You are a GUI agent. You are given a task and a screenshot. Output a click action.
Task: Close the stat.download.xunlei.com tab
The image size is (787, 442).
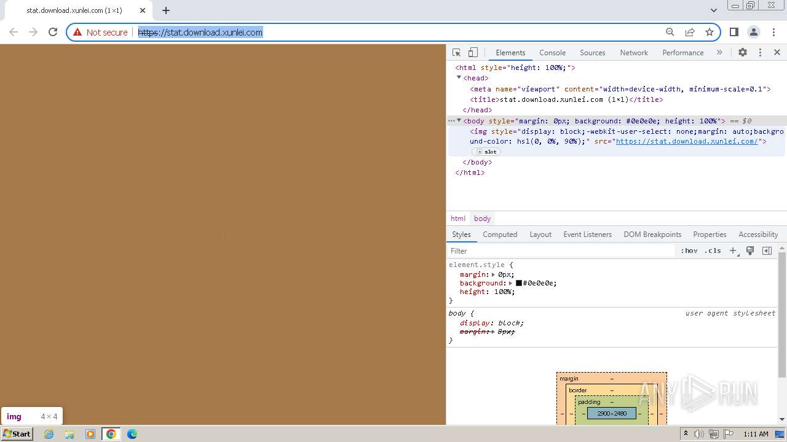tap(143, 10)
